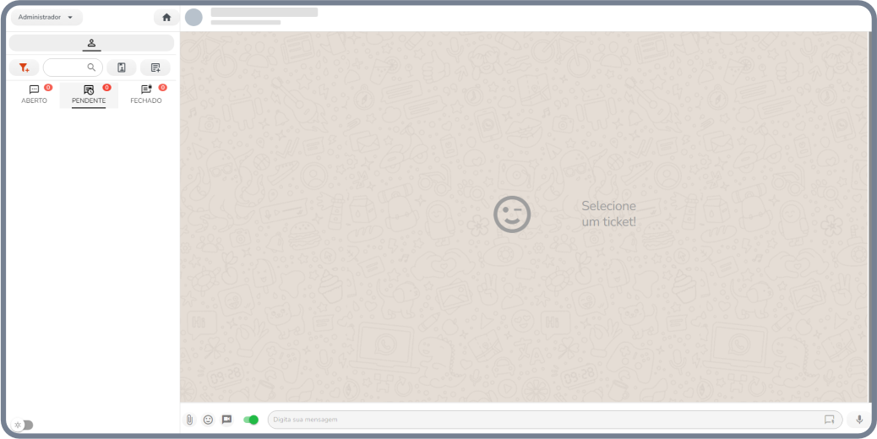Toggle the dark mode brightness switch
This screenshot has width=877, height=439.
pyautogui.click(x=23, y=425)
